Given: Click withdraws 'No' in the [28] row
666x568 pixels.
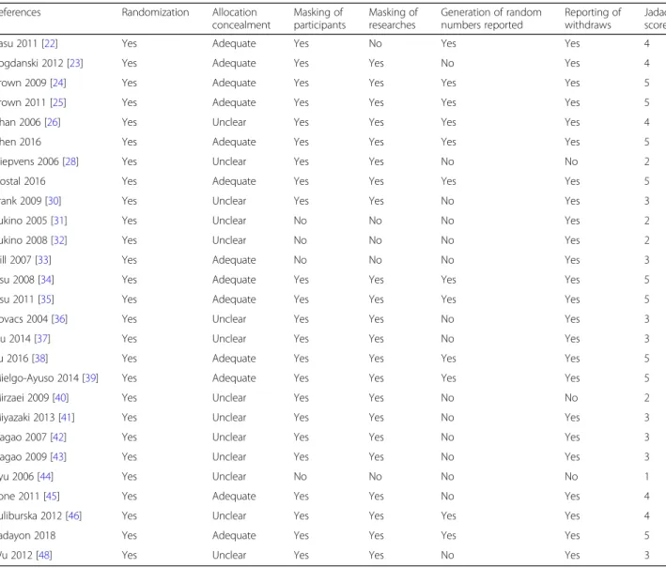Looking at the screenshot, I should [571, 161].
